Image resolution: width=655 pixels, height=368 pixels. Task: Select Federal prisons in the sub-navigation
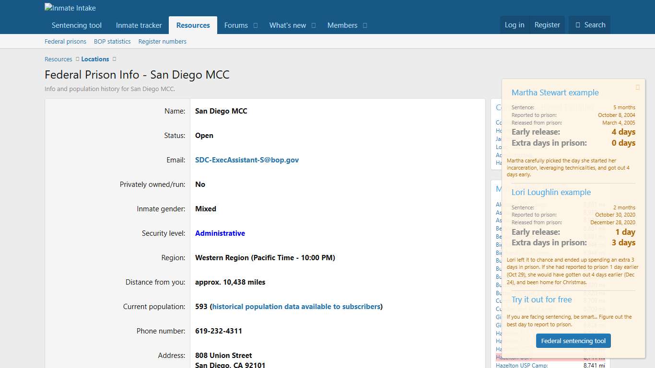(65, 42)
